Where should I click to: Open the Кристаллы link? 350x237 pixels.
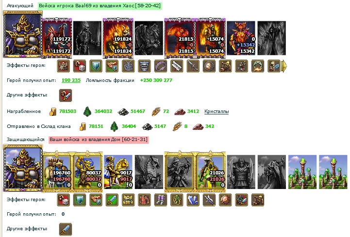[217, 111]
